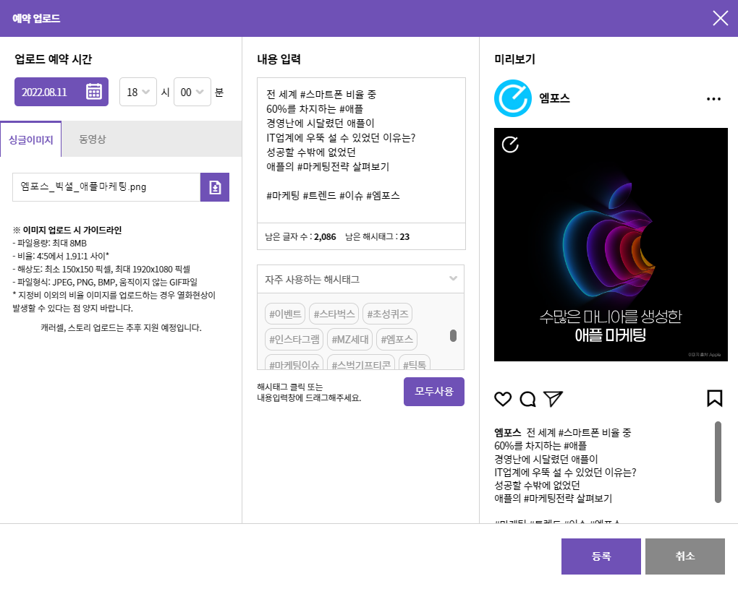738x589 pixels.
Task: Click the 취소 cancel button
Action: [684, 556]
